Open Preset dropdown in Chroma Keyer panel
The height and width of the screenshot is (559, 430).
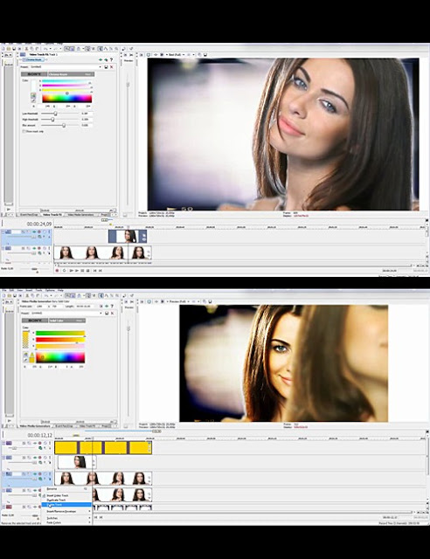point(100,66)
